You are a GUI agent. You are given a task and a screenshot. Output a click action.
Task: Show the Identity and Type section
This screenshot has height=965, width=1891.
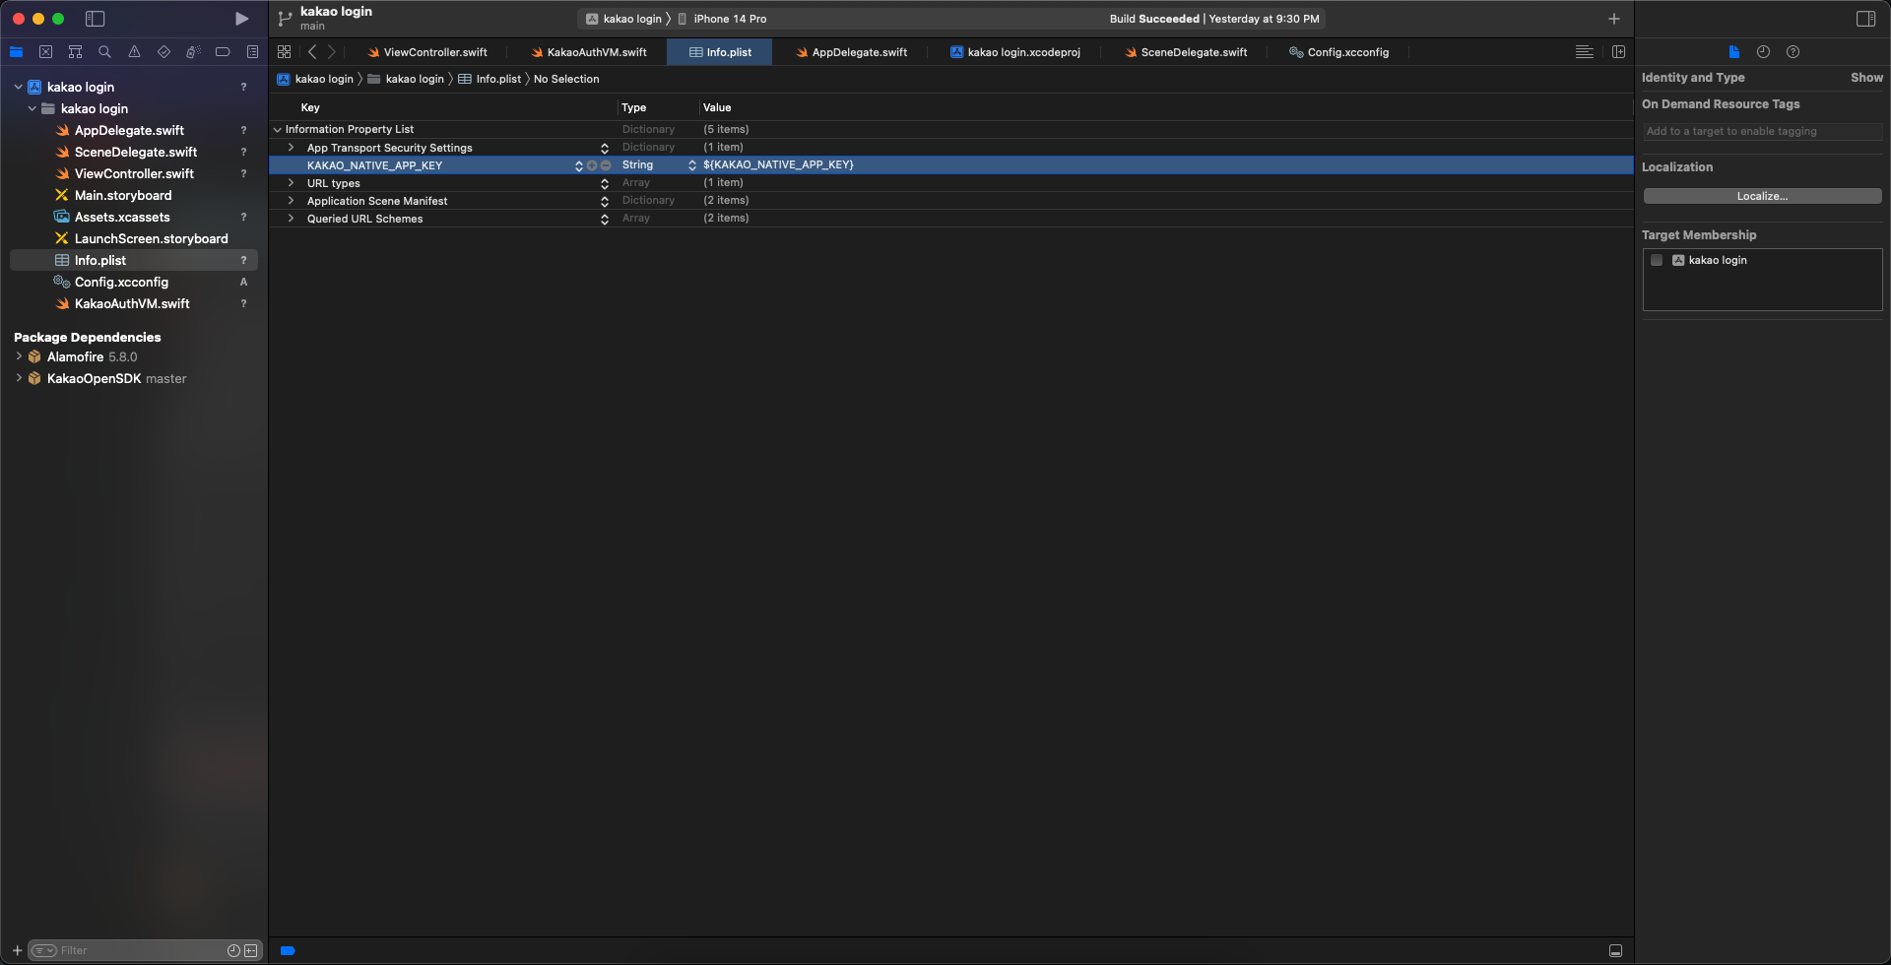[1866, 78]
